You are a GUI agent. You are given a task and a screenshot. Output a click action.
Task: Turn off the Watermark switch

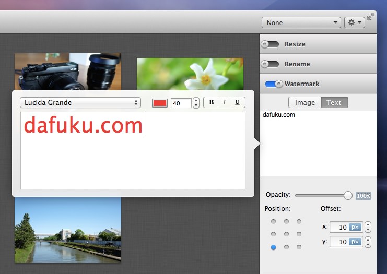[x=274, y=84]
